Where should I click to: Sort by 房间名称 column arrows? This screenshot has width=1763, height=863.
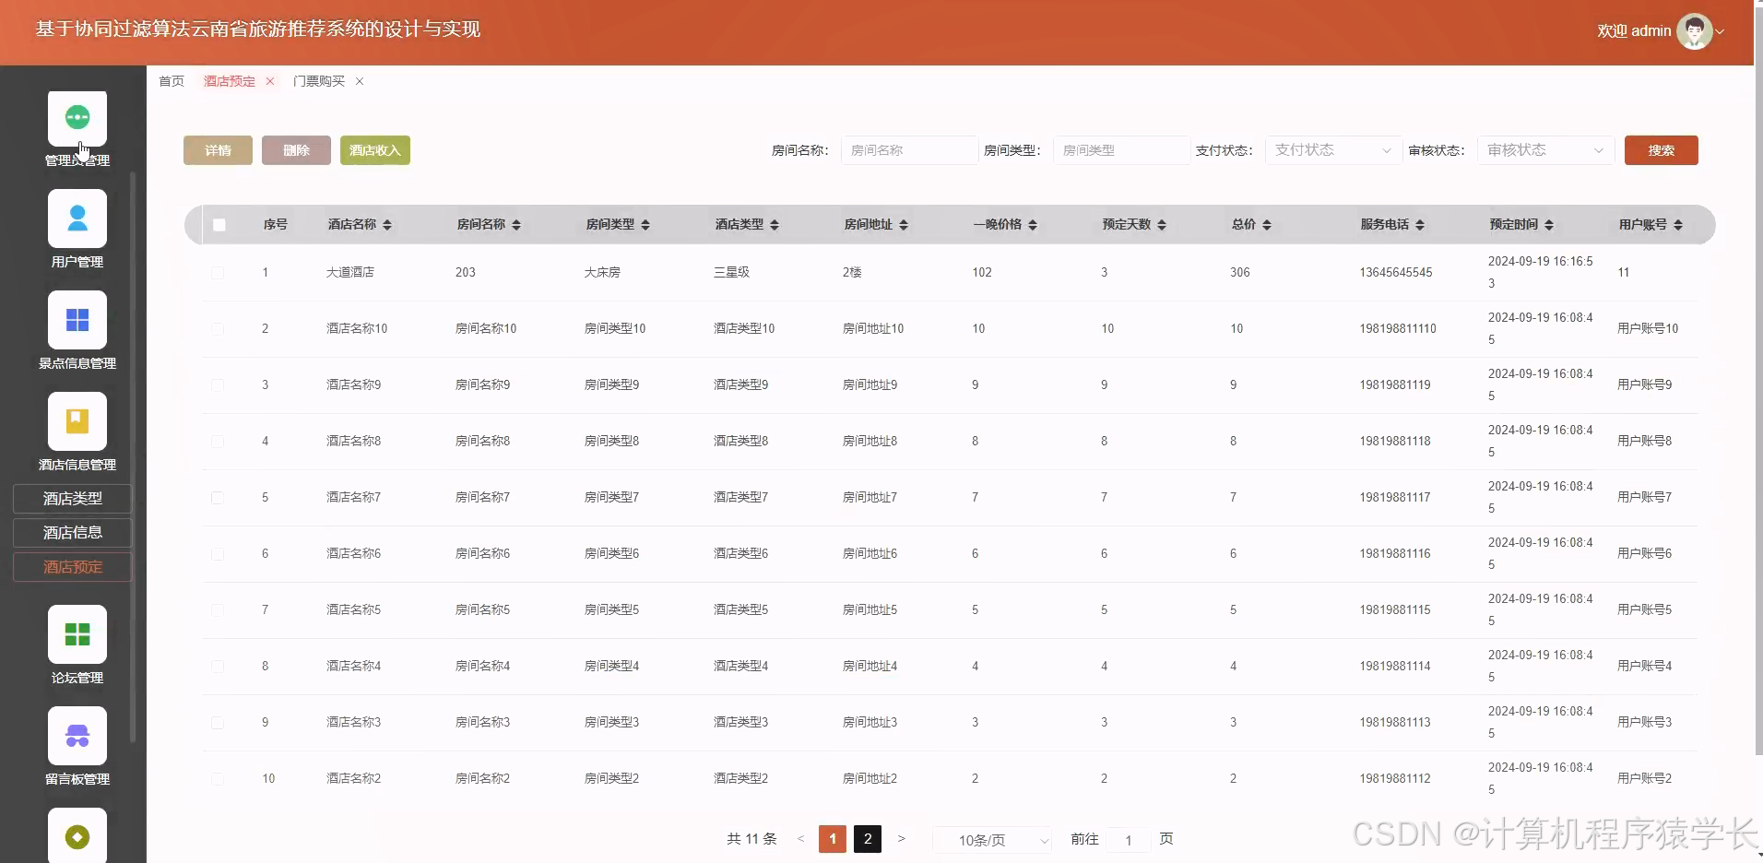point(516,225)
